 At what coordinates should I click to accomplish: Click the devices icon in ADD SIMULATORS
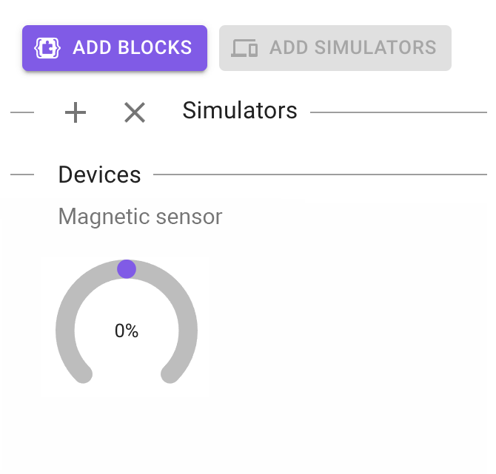pos(244,48)
